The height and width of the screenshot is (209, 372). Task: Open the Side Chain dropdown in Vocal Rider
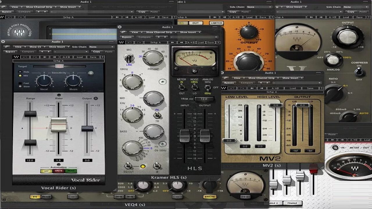(101, 47)
